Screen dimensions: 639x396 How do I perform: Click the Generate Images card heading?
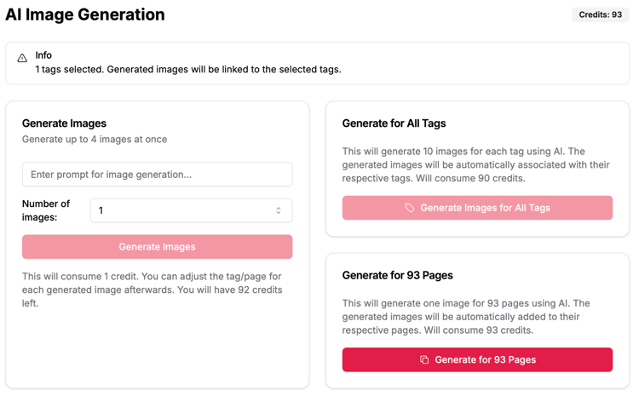click(65, 123)
